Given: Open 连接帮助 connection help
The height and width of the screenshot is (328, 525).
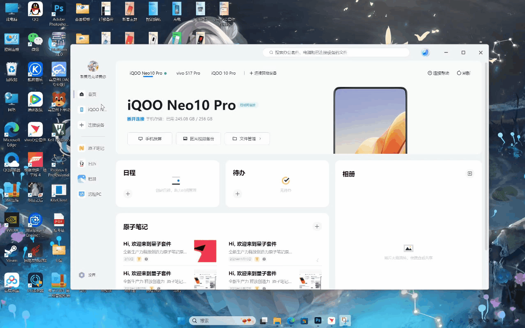Looking at the screenshot, I should click(x=438, y=73).
